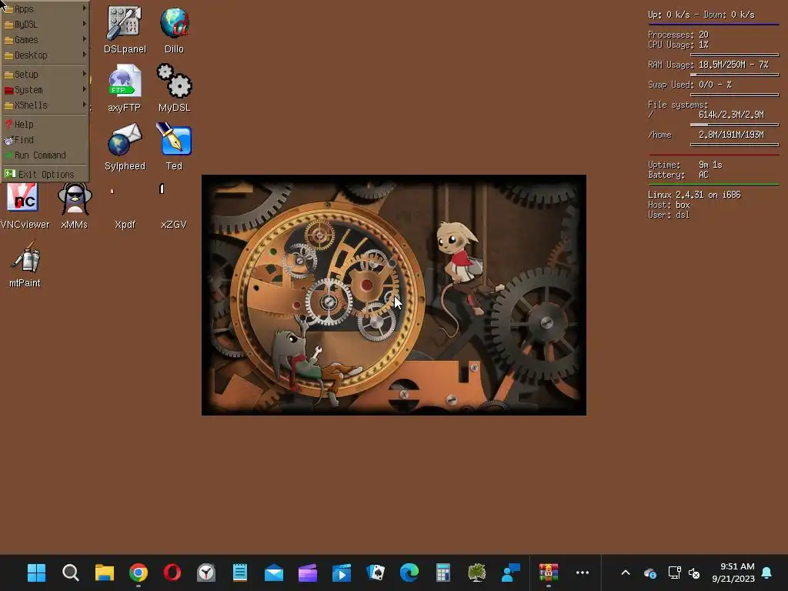Open the Desktop submenu
This screenshot has height=591, width=788.
pyautogui.click(x=45, y=55)
